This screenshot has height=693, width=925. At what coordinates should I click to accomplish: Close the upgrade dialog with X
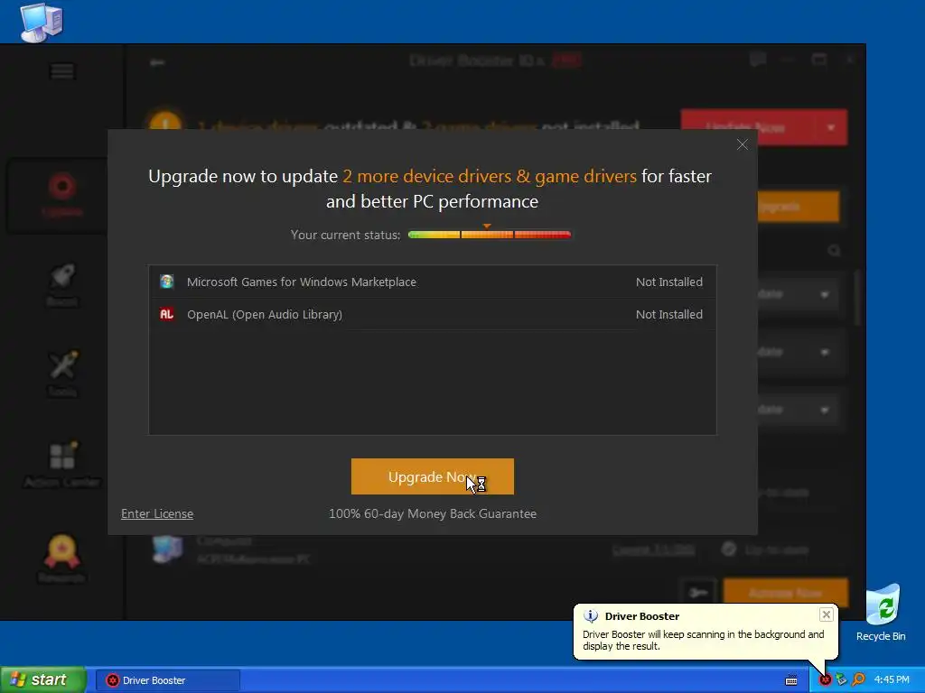coord(743,144)
